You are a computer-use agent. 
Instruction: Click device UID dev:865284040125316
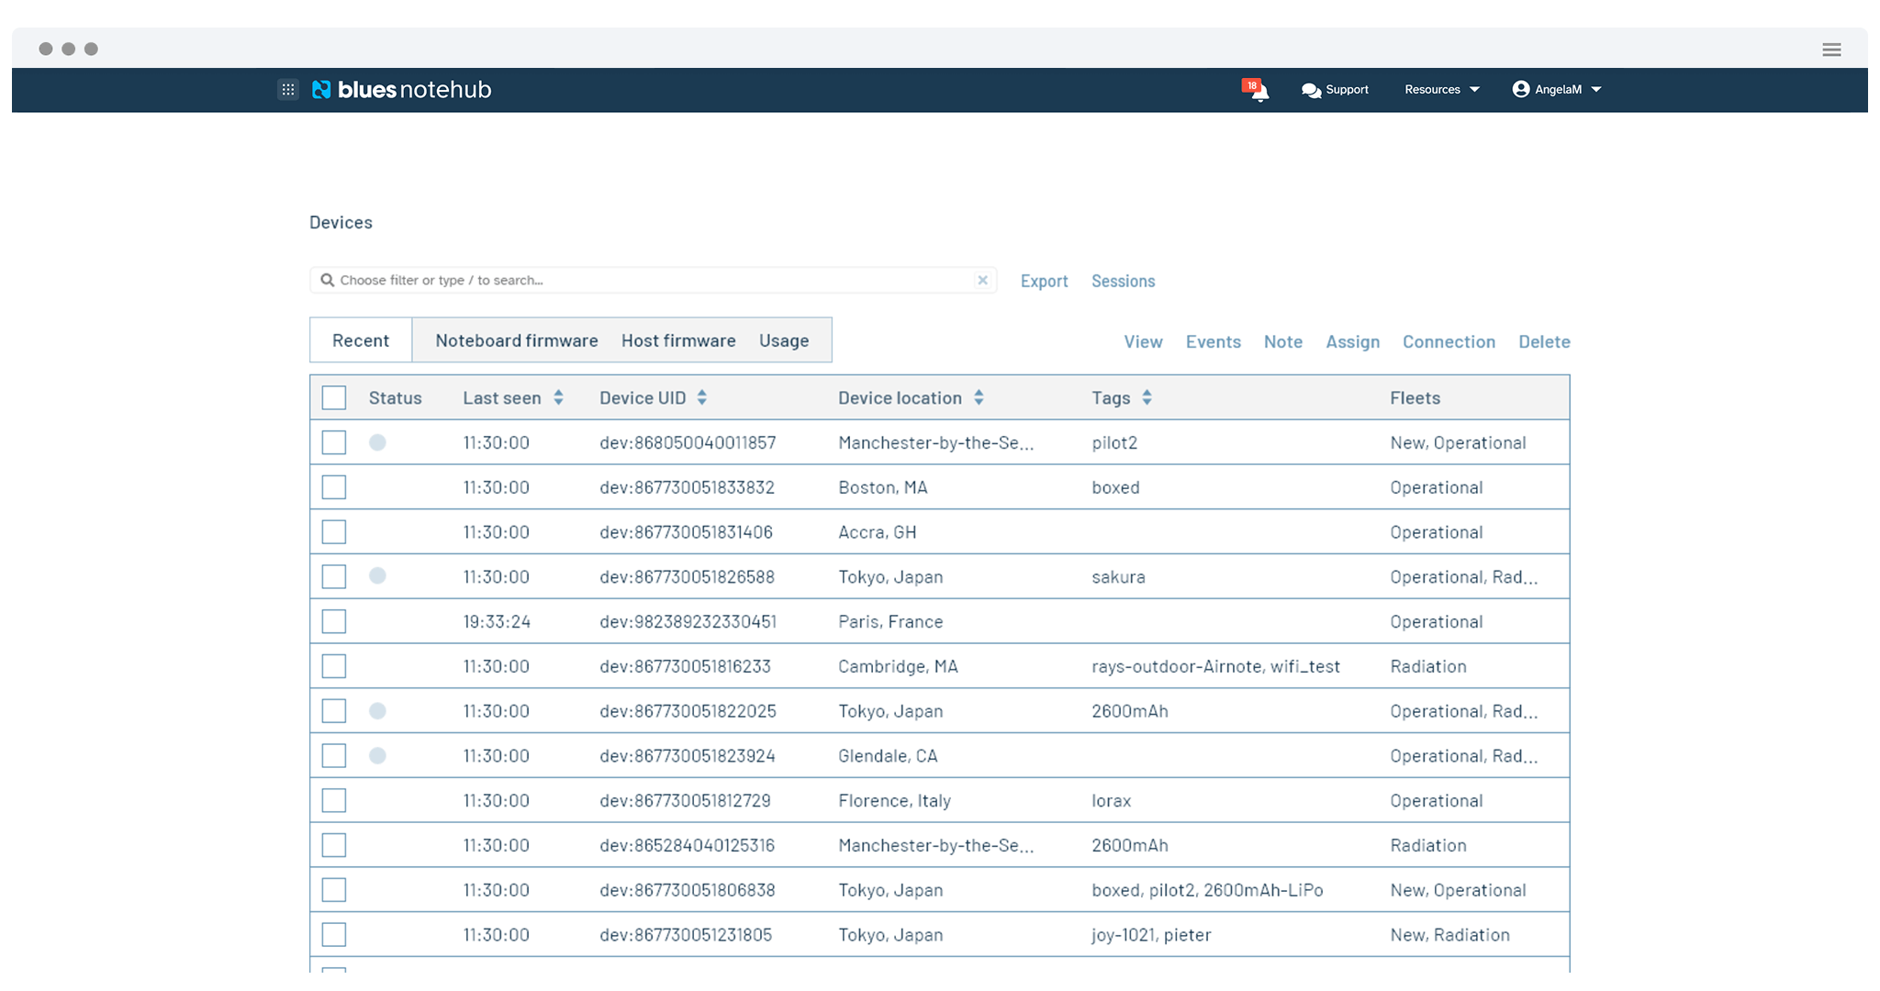[x=687, y=845]
